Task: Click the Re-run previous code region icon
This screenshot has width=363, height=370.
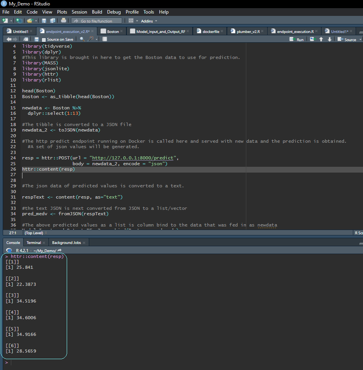Action: pos(312,39)
